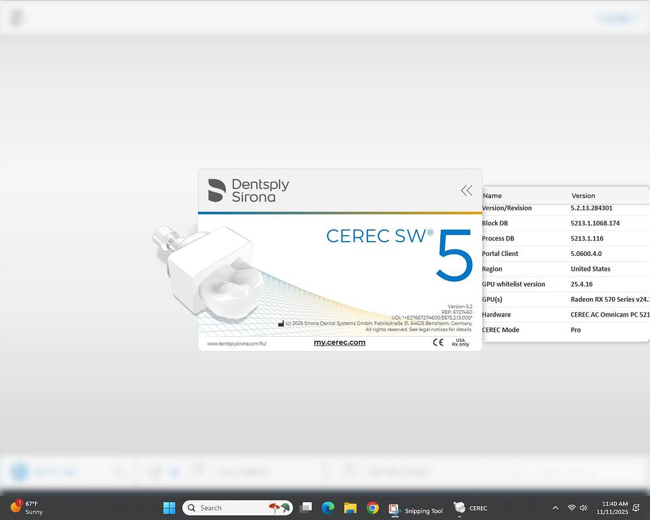Open Microsoft Edge from the taskbar
Viewport: 650px width, 520px height.
[328, 507]
